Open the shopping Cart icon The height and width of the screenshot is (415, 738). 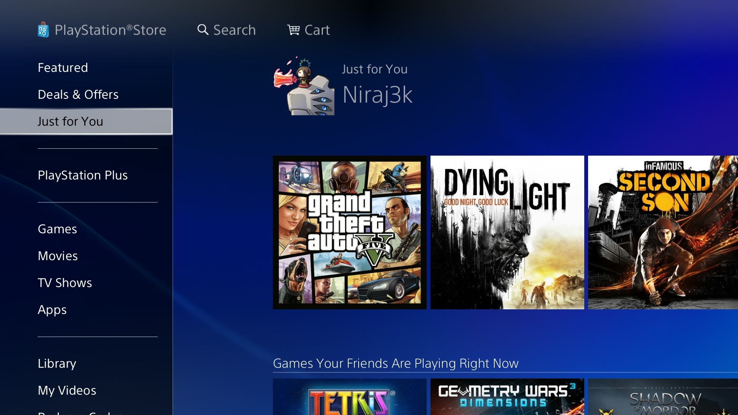pos(293,30)
